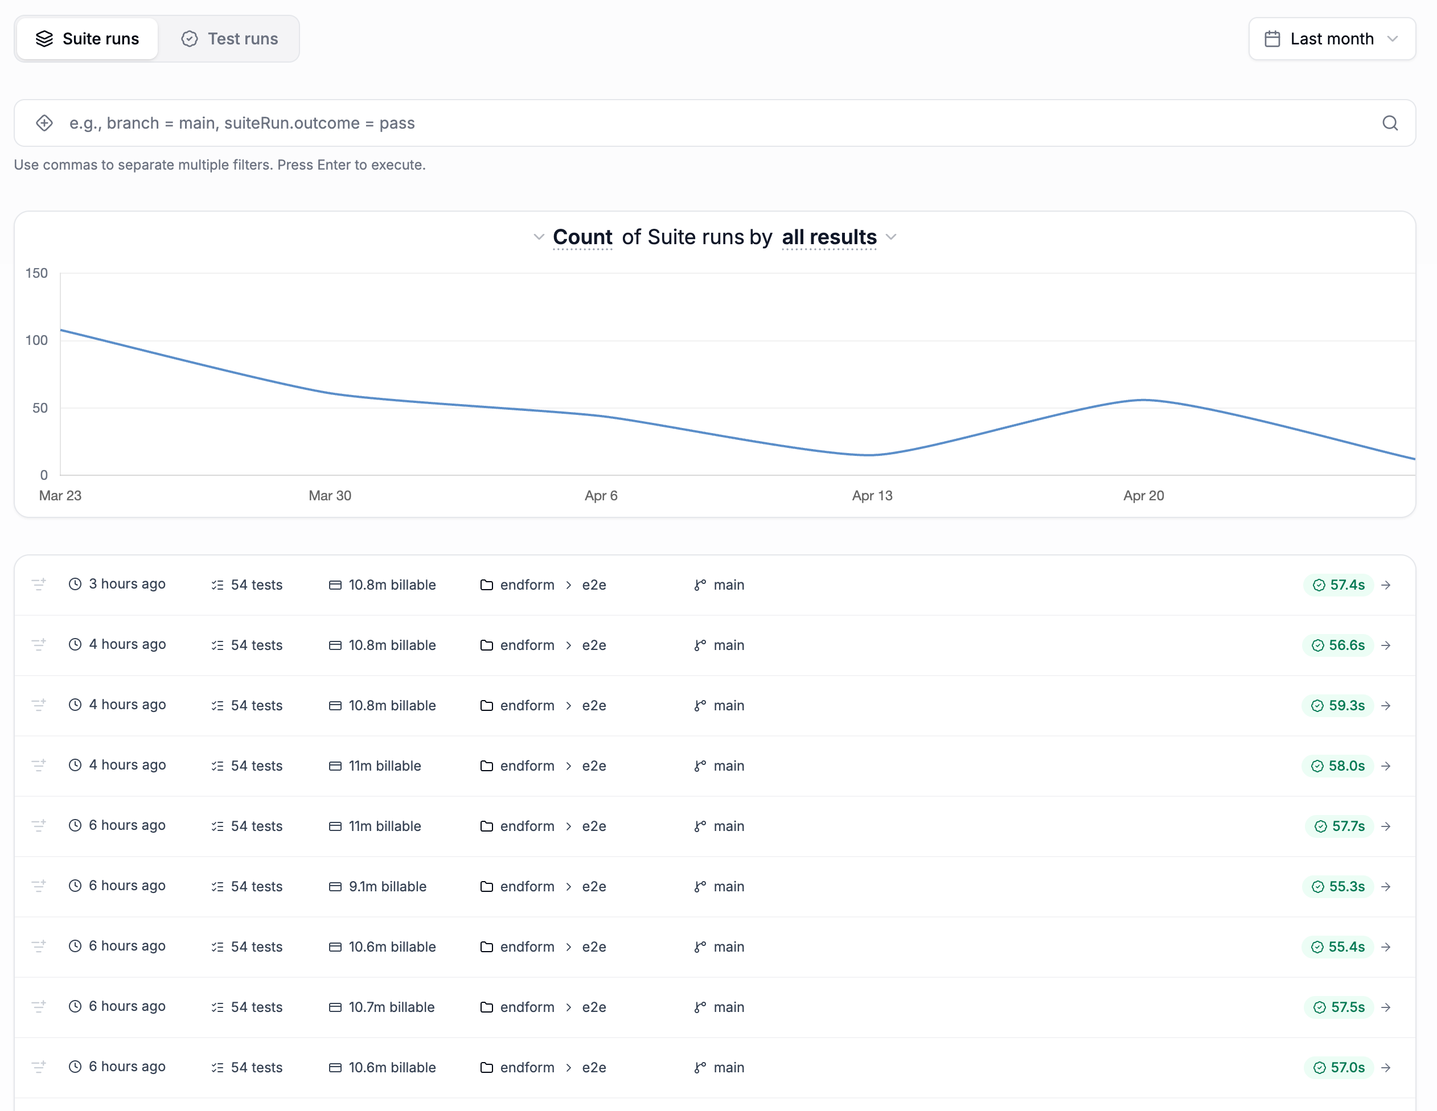This screenshot has height=1111, width=1437.
Task: Click the Mar 30 axis label
Action: [x=330, y=495]
